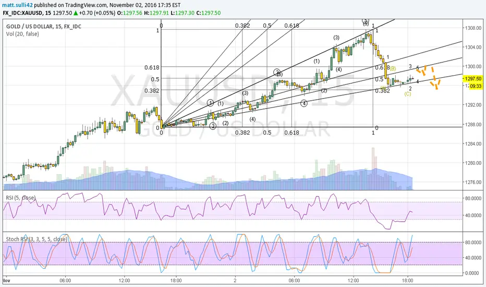Viewport: 486px width, 287px height.
Task: Click the 09:33 bar countdown tag
Action: (476, 86)
